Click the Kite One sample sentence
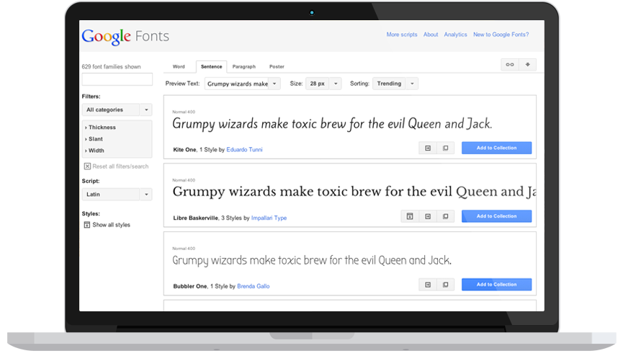The height and width of the screenshot is (356, 623). click(332, 124)
